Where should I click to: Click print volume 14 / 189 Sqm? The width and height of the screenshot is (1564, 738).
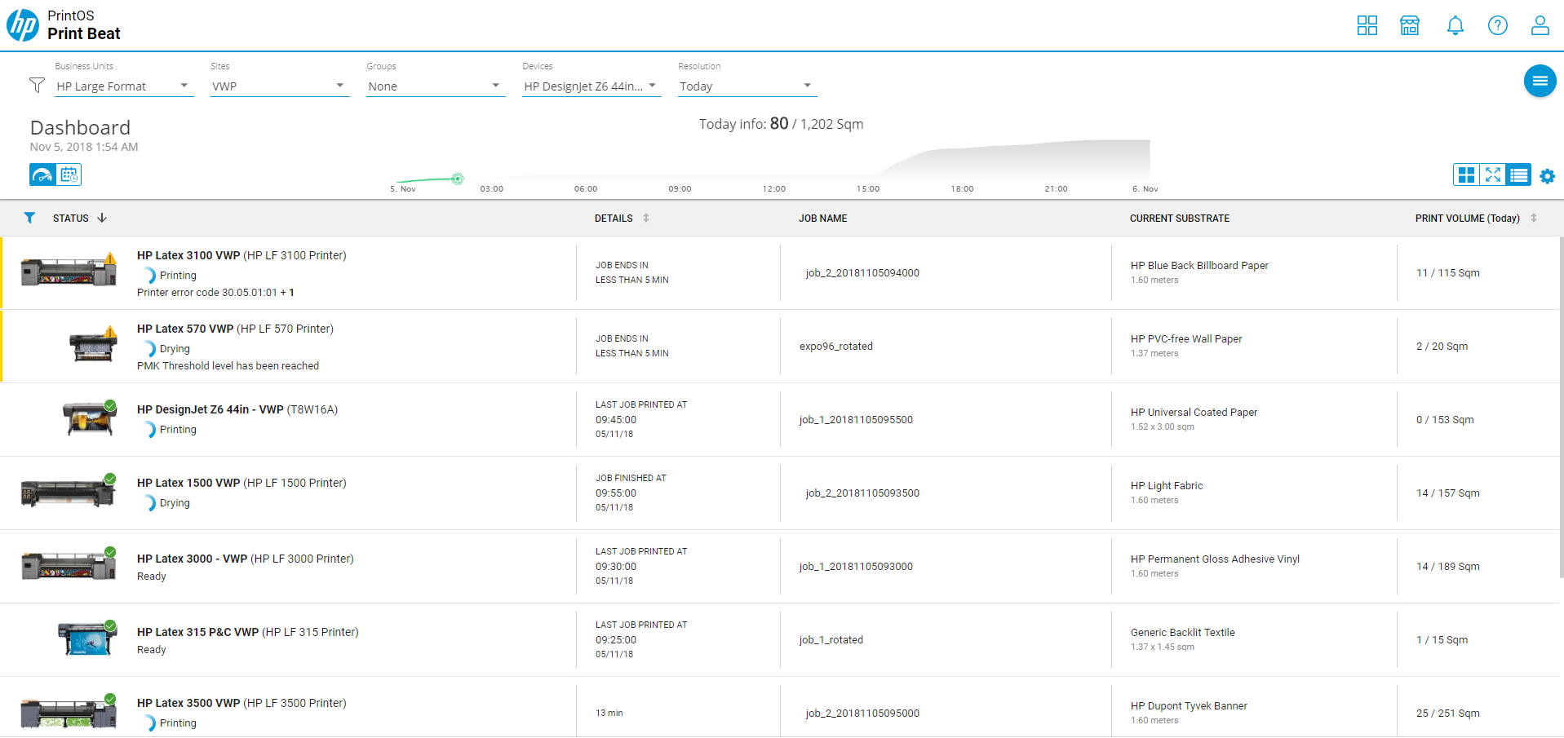pyautogui.click(x=1448, y=567)
